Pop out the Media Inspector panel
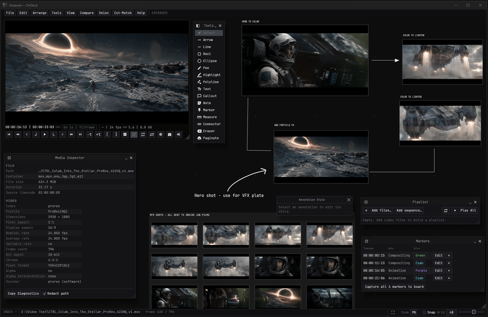The width and height of the screenshot is (488, 317). coord(9,158)
